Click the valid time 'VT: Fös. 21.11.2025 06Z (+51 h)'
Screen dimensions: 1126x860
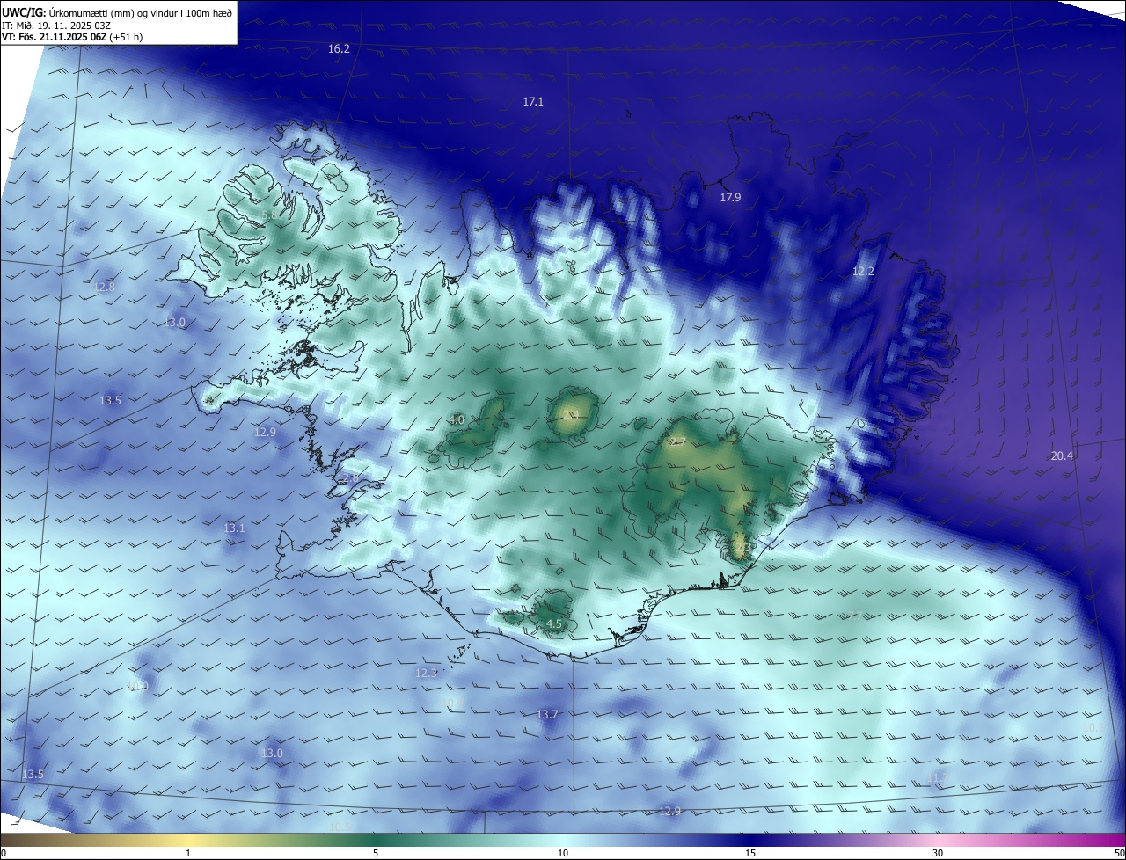(72, 37)
